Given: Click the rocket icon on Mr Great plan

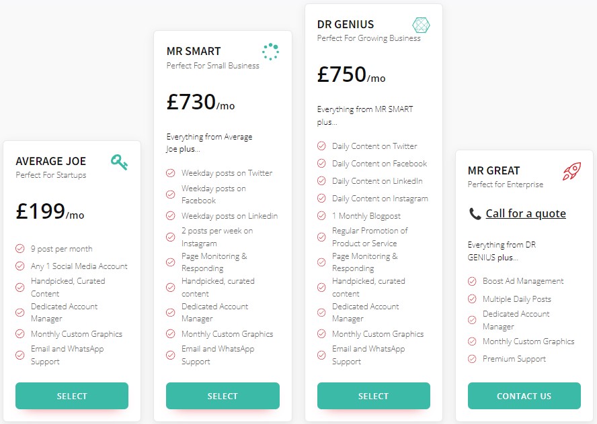Looking at the screenshot, I should [x=571, y=170].
